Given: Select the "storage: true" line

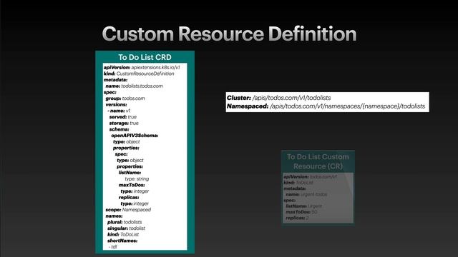Looking at the screenshot, I should [x=124, y=123].
